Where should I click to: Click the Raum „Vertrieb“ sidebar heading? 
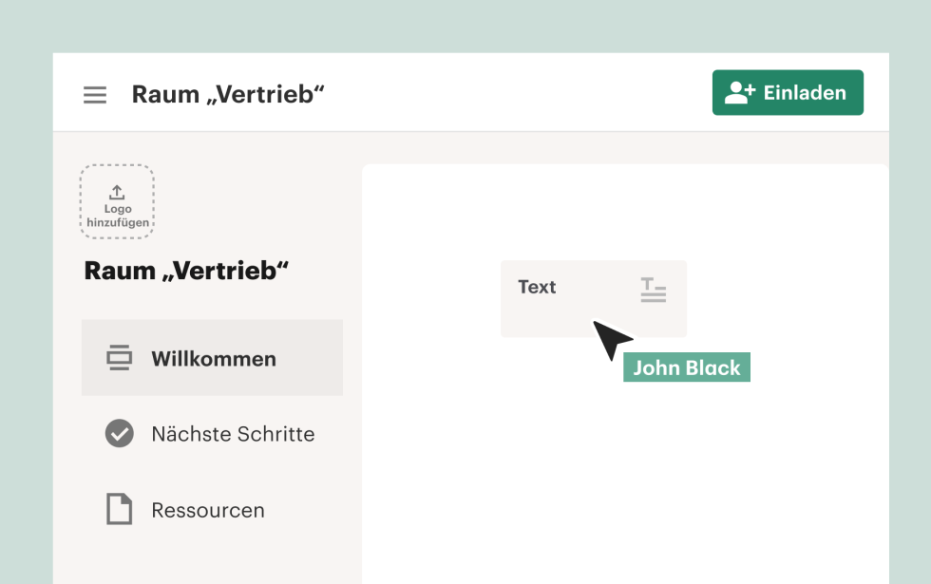186,271
